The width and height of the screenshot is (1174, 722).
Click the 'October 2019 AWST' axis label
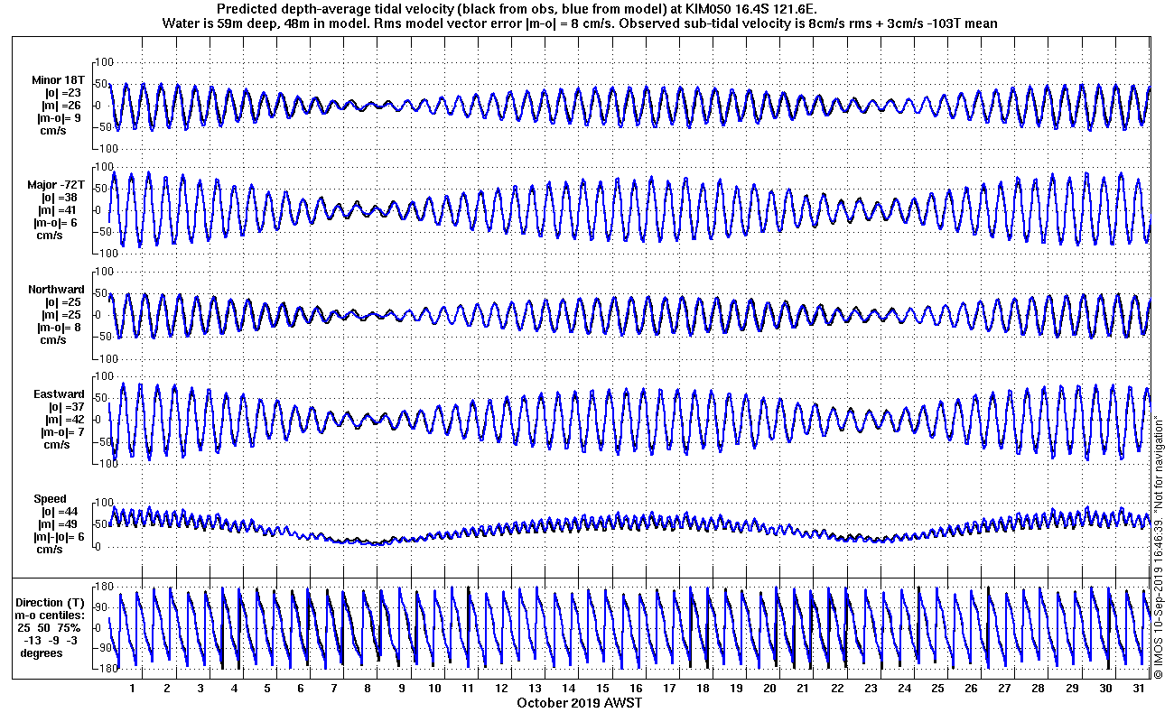coord(579,702)
